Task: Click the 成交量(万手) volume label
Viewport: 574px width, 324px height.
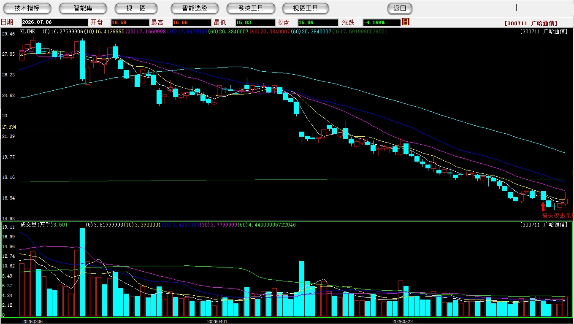Action: tap(36, 225)
